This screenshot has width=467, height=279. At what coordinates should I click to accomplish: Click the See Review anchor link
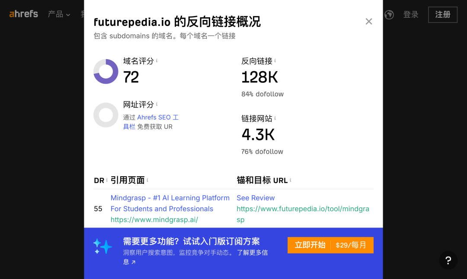tap(256, 198)
